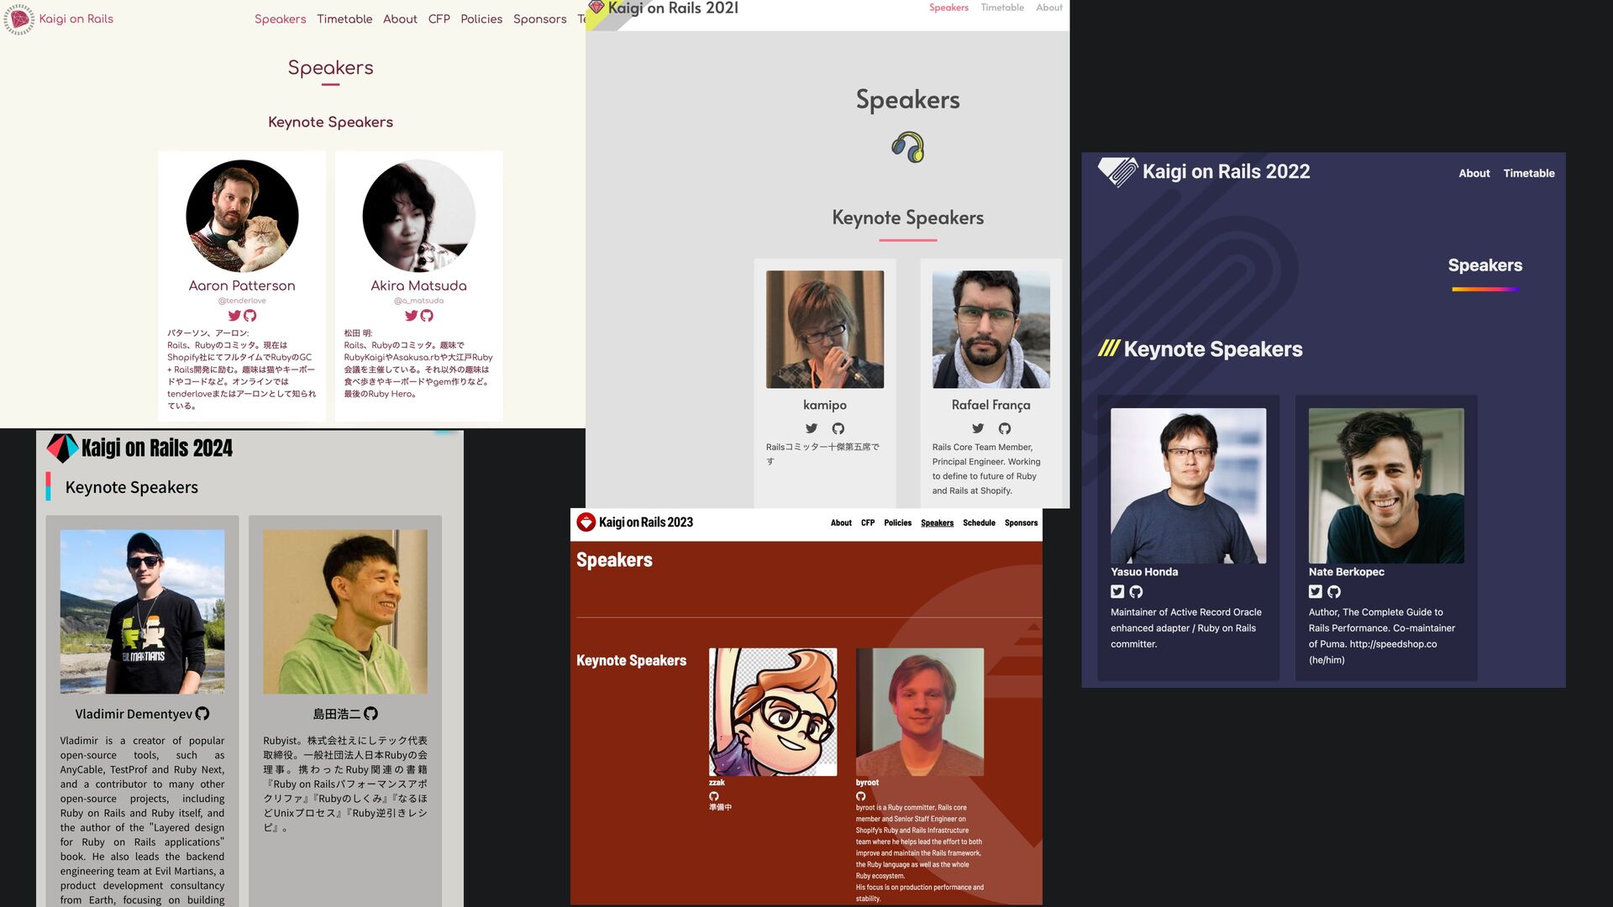Click Nate Berkopec's speaker photo
The width and height of the screenshot is (1613, 907).
point(1386,485)
